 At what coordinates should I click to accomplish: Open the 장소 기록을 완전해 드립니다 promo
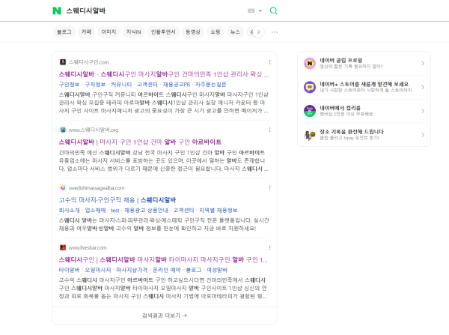(x=363, y=135)
